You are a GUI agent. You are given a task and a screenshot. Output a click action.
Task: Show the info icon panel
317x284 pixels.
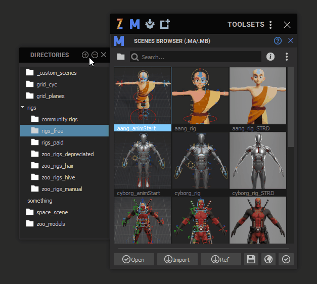point(270,57)
